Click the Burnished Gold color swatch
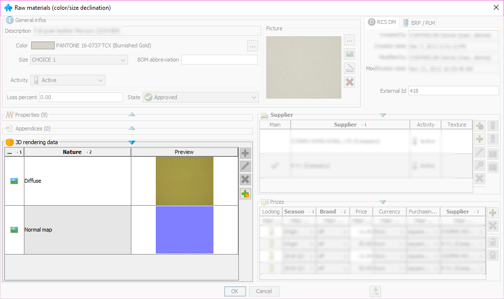 click(x=43, y=45)
